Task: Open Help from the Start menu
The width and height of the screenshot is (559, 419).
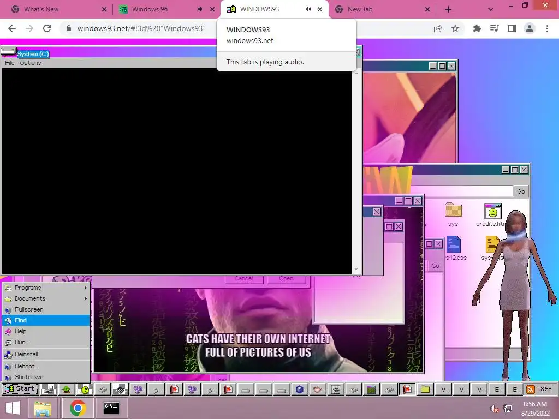Action: pyautogui.click(x=46, y=331)
